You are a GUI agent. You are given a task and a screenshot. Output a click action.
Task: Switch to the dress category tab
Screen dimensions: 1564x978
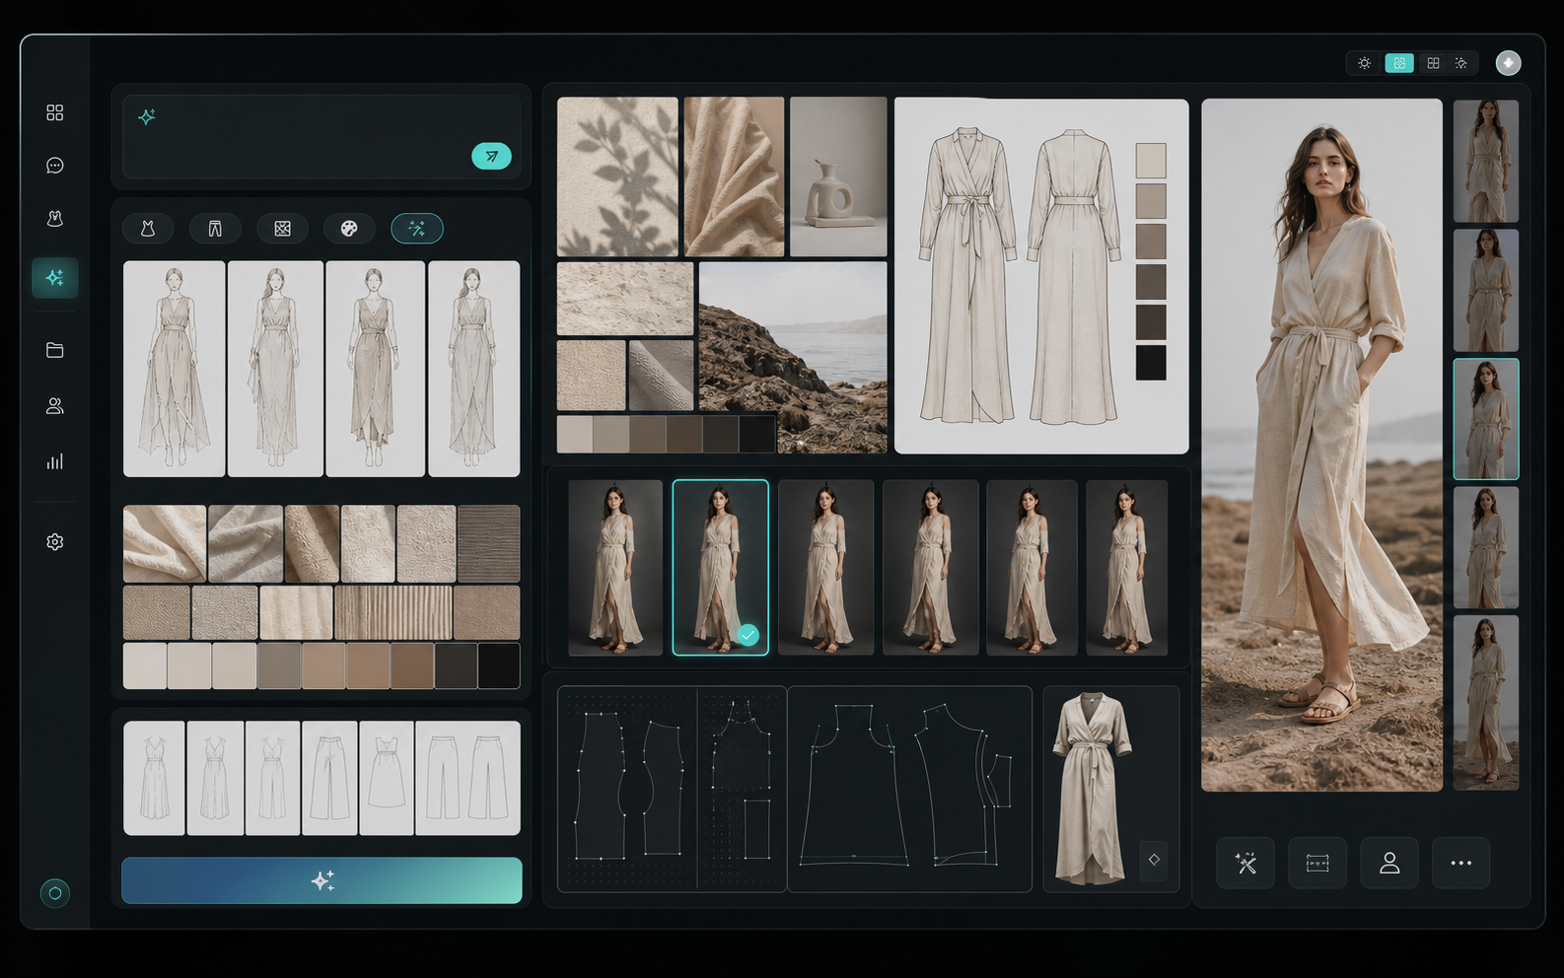pyautogui.click(x=148, y=229)
